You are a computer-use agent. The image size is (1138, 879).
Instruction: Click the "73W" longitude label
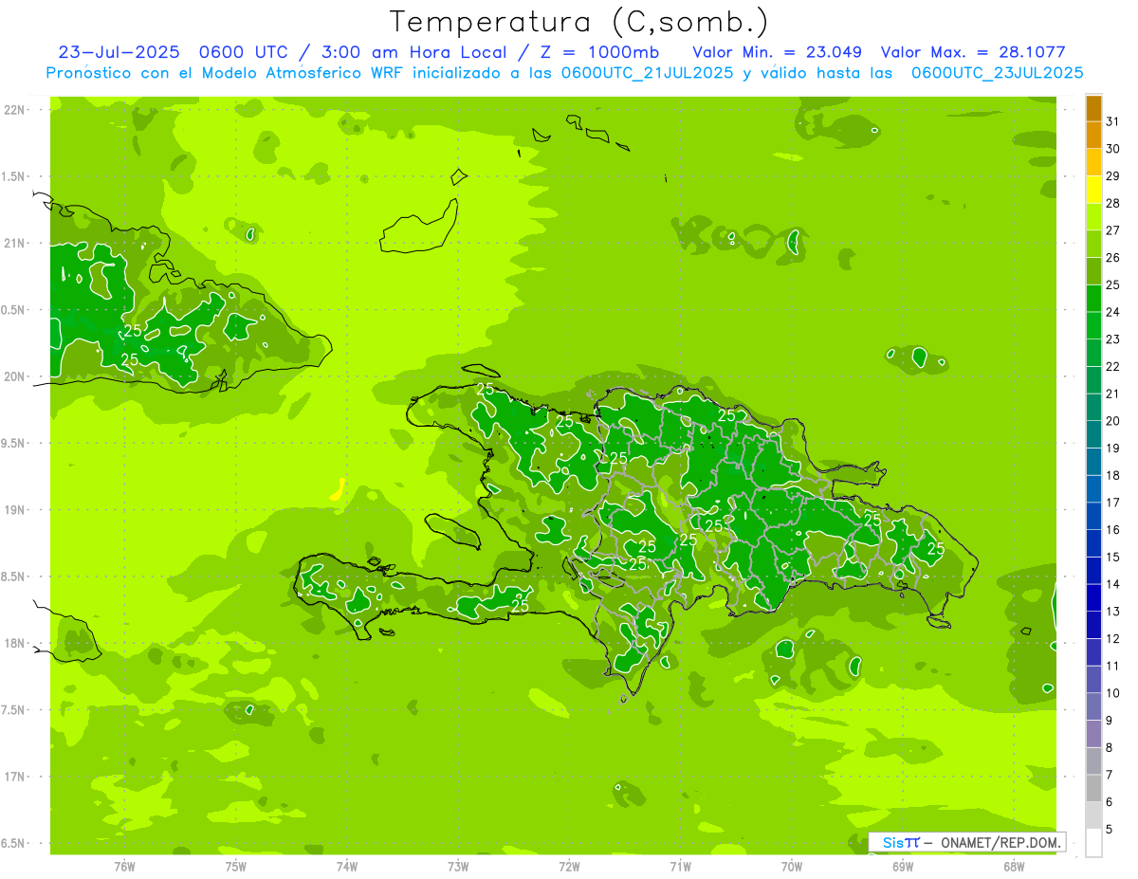tap(458, 866)
